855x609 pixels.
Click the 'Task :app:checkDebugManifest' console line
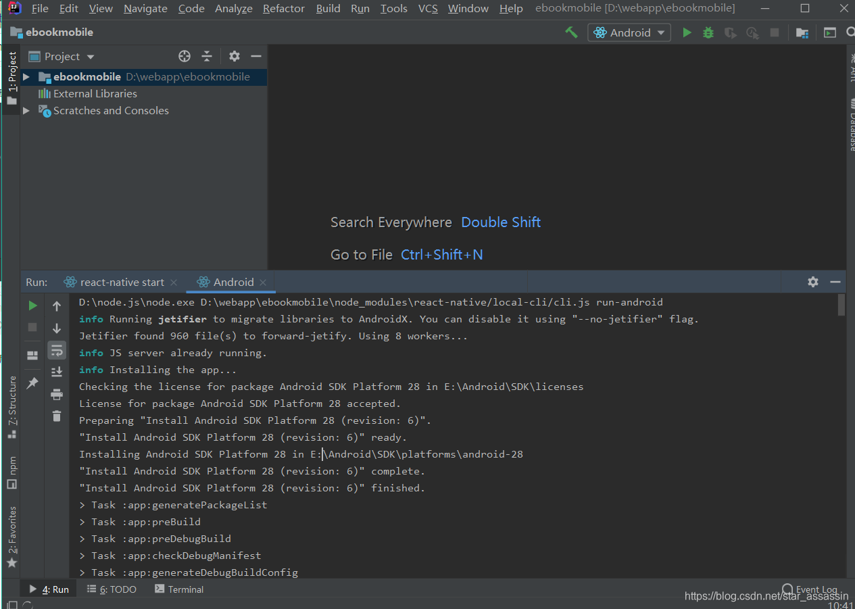170,556
